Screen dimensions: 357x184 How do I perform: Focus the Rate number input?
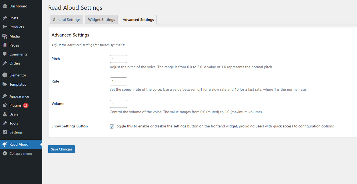[118, 81]
